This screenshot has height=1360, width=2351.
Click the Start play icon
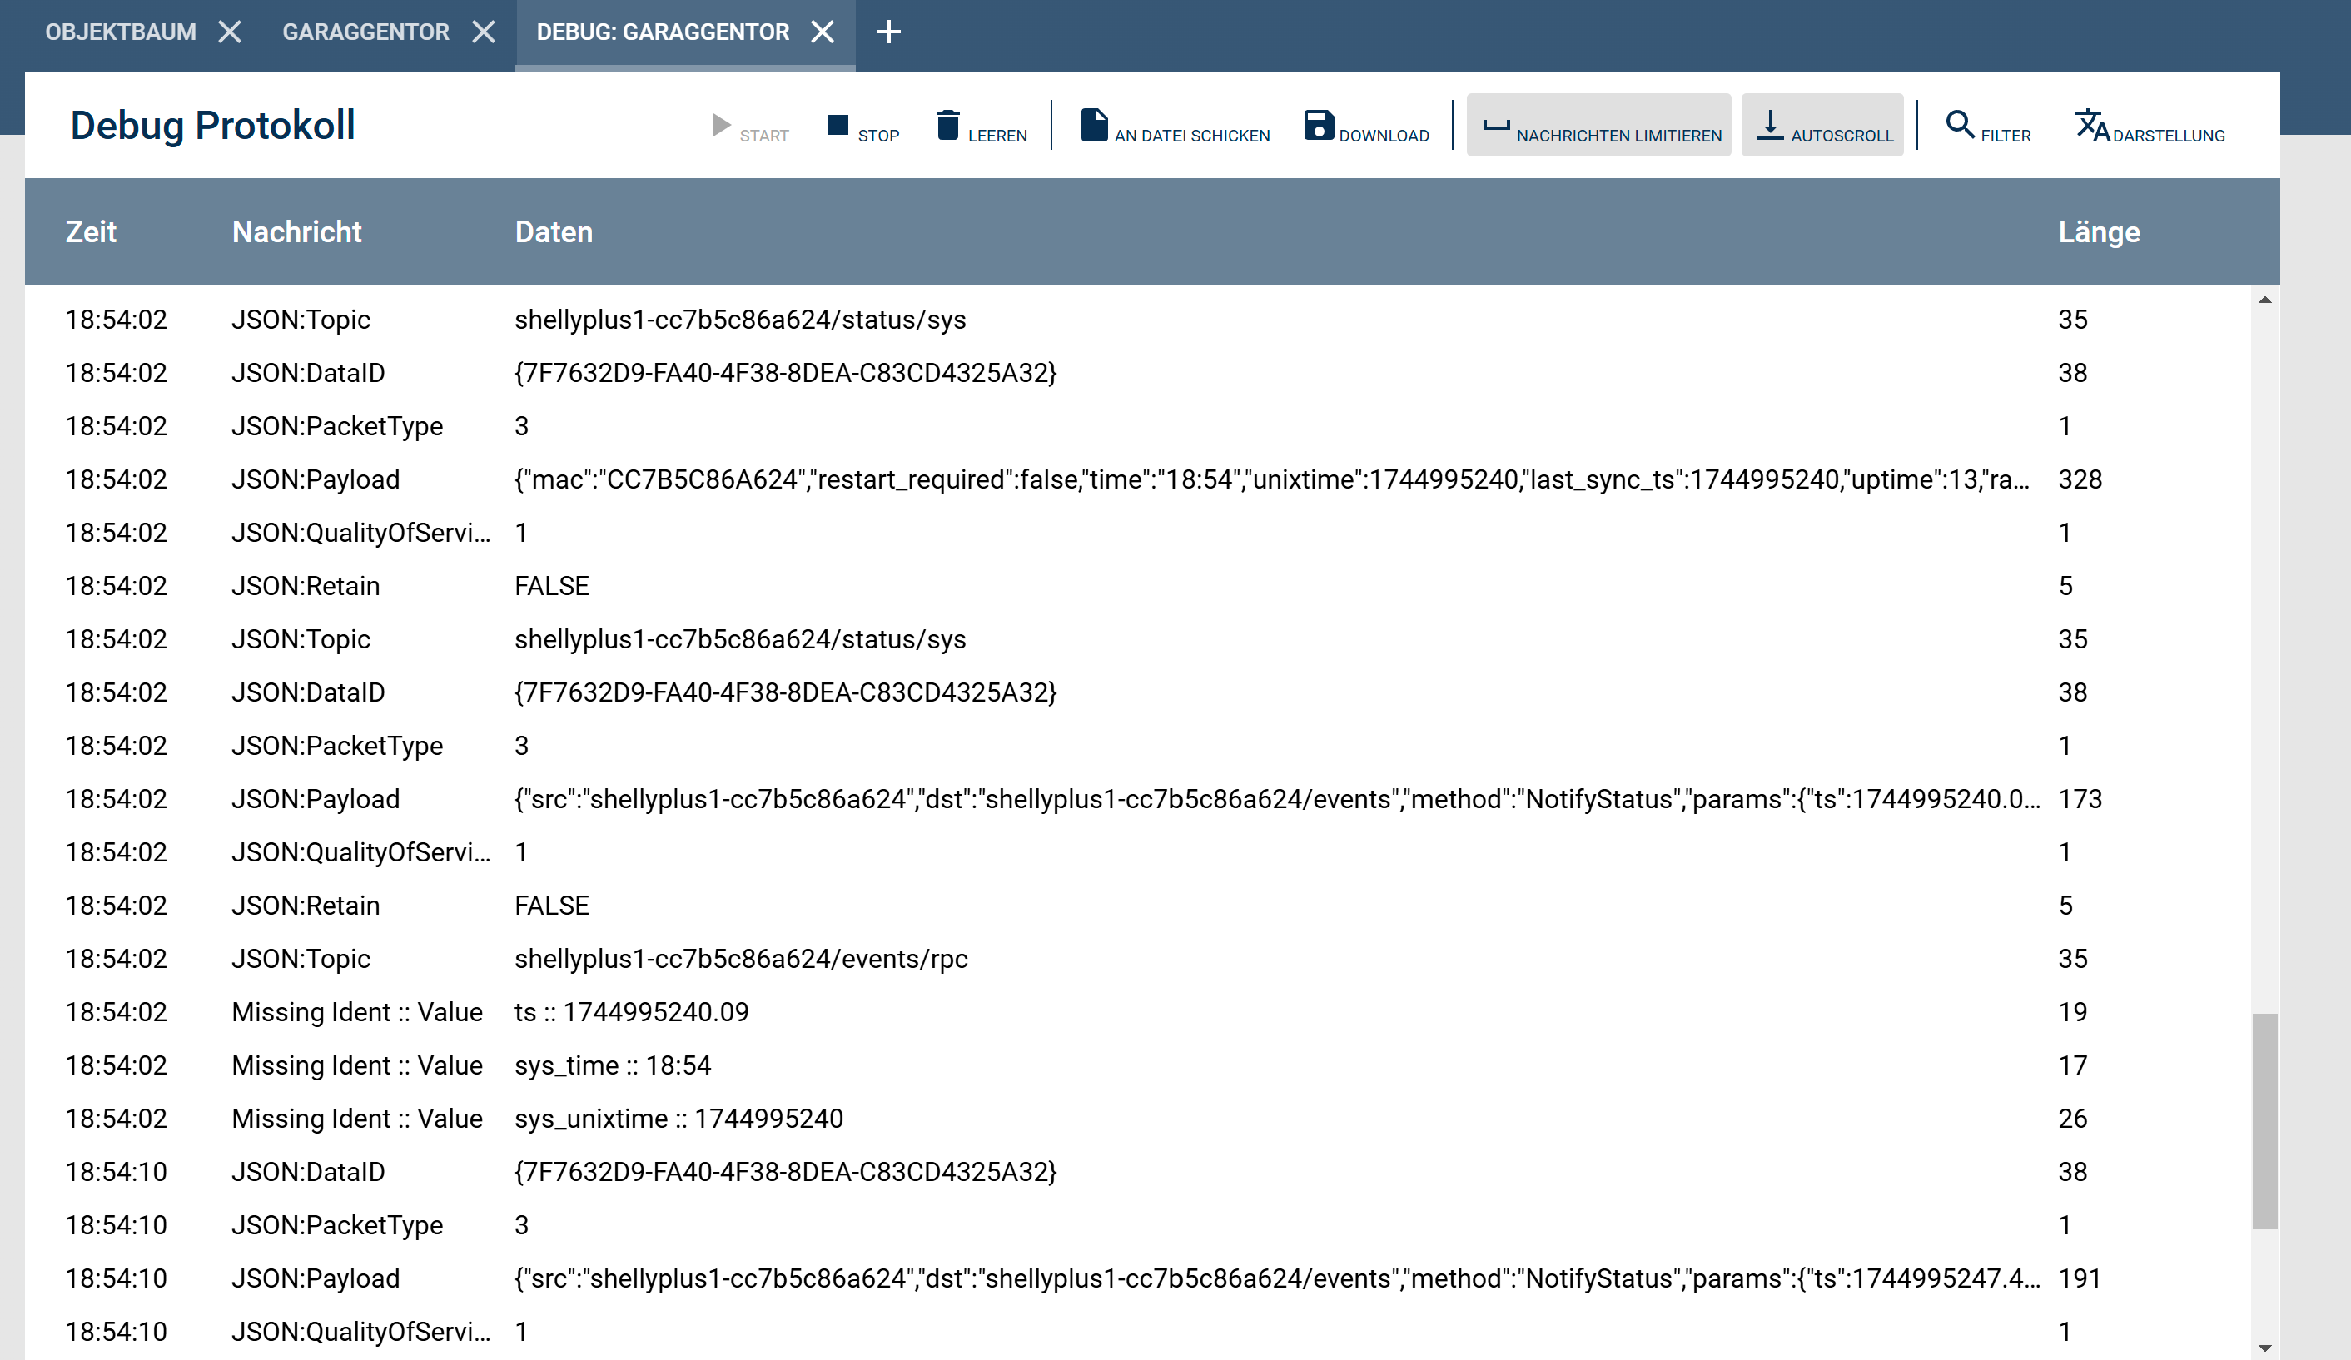tap(721, 125)
